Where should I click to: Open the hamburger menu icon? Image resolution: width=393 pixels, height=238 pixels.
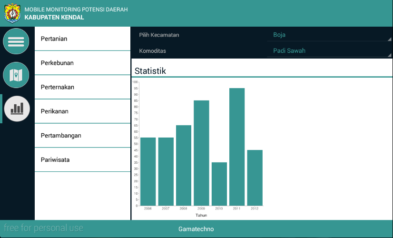tap(16, 41)
